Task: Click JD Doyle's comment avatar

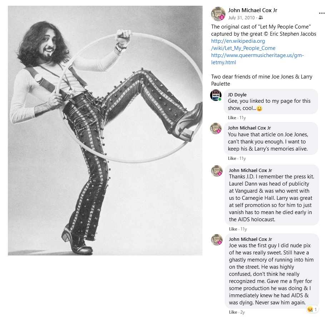Action: [216, 95]
